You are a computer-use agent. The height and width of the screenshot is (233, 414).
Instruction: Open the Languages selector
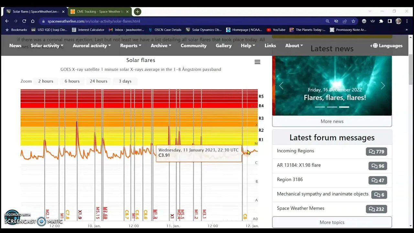[x=386, y=46]
